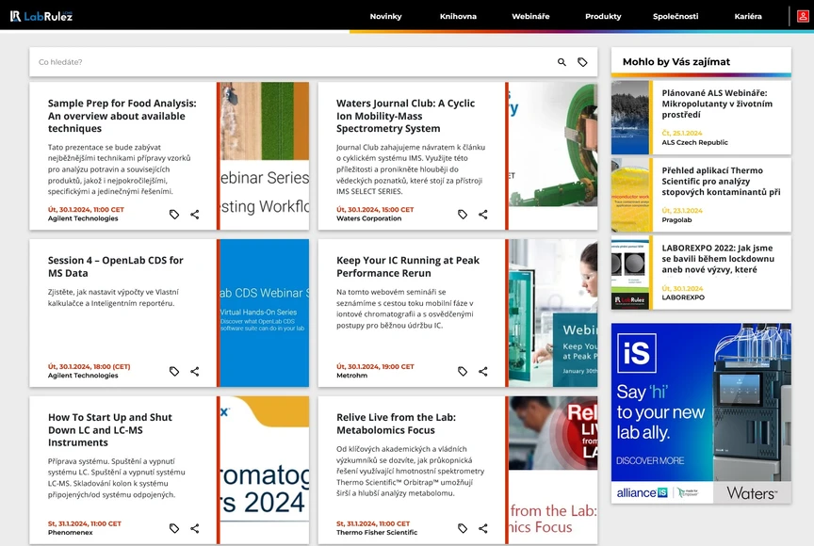This screenshot has height=546, width=814.
Task: Share the How To Start Up LC webinar
Action: [x=195, y=528]
